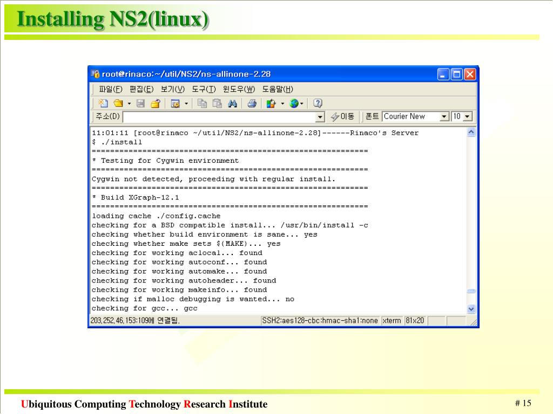
Task: Click the './install' command line
Action: [x=117, y=142]
